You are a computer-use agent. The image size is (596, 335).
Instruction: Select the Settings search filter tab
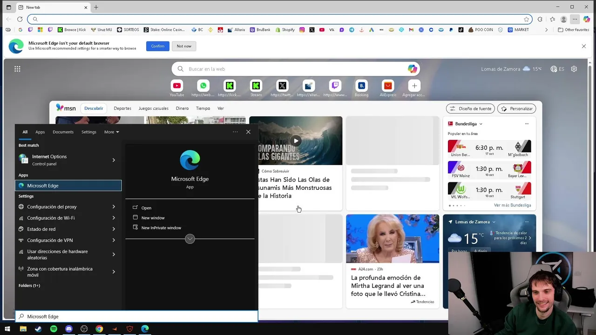88,132
